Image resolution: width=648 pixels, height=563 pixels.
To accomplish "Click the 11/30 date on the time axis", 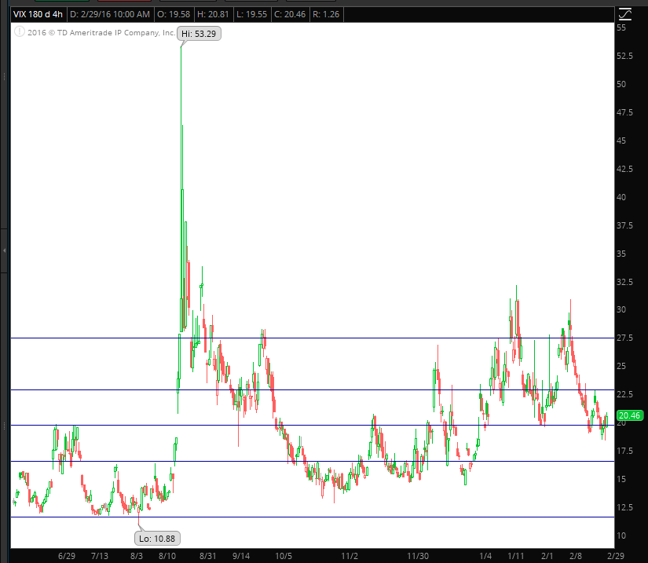I will pos(418,556).
